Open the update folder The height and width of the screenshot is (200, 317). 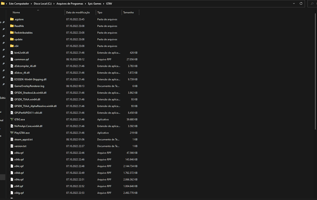[x=19, y=39]
